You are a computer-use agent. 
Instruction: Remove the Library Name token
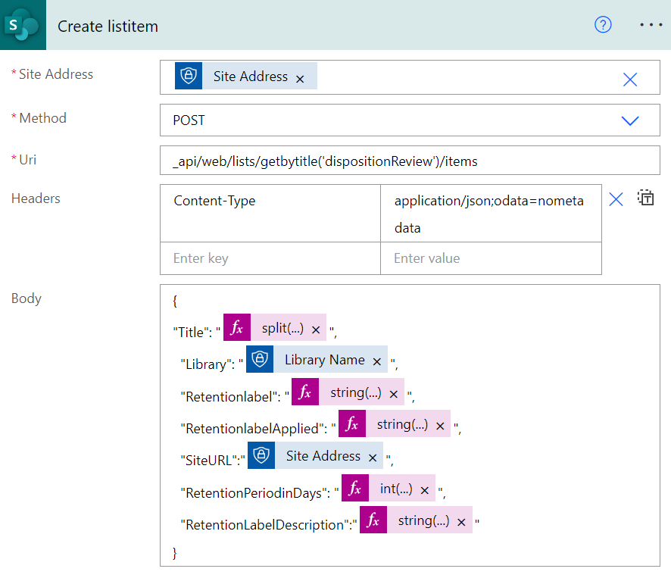click(376, 361)
